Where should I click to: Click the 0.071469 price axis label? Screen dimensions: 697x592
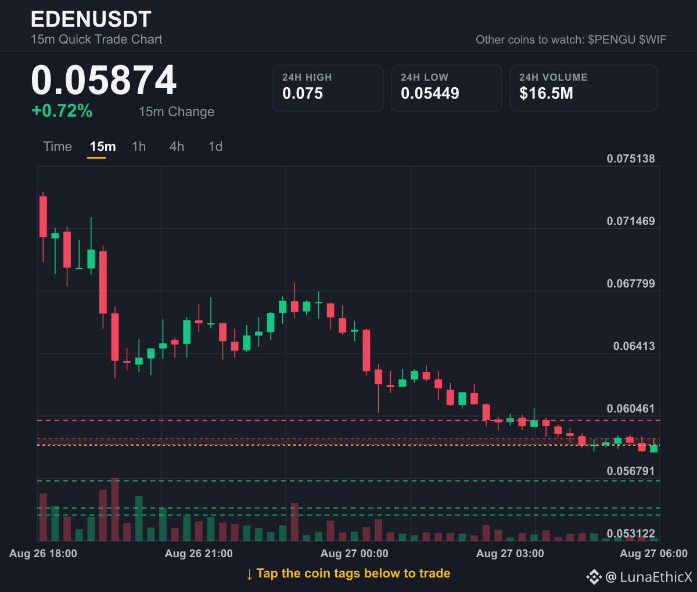pos(631,221)
